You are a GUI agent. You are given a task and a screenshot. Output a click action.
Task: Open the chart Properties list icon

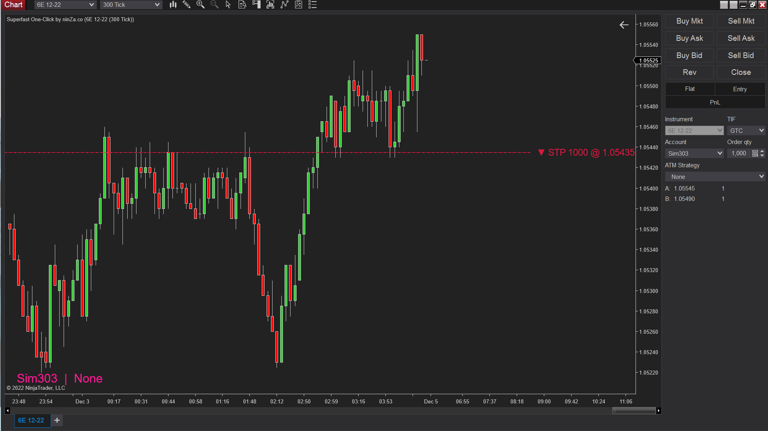point(313,5)
